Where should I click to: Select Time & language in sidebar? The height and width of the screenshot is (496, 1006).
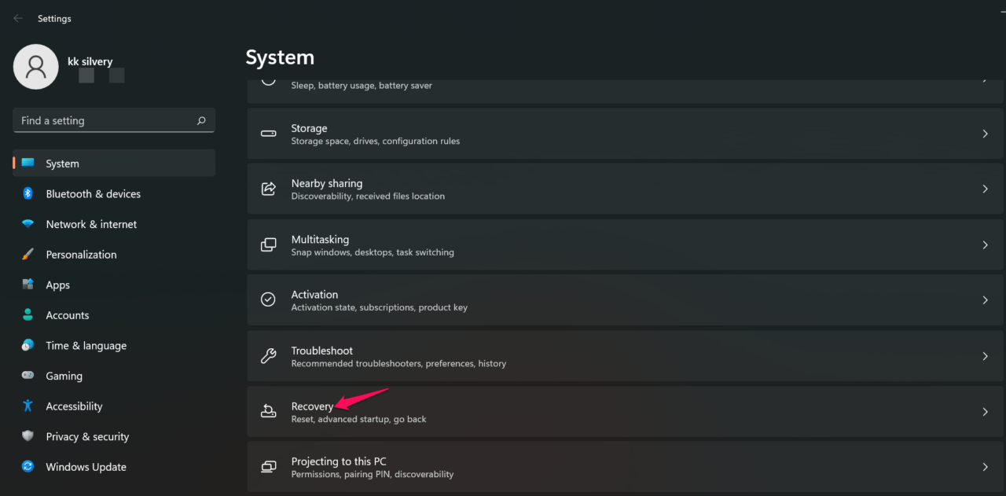pos(86,345)
